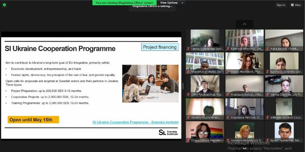The image size is (305, 152).
Task: Click the name label 'Yevhen Hlushchenko'
Action: pos(207,118)
